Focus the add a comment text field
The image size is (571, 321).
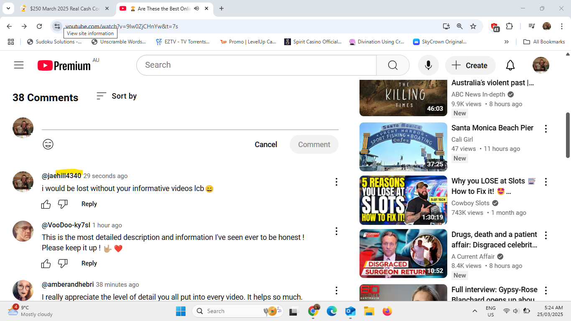190,124
